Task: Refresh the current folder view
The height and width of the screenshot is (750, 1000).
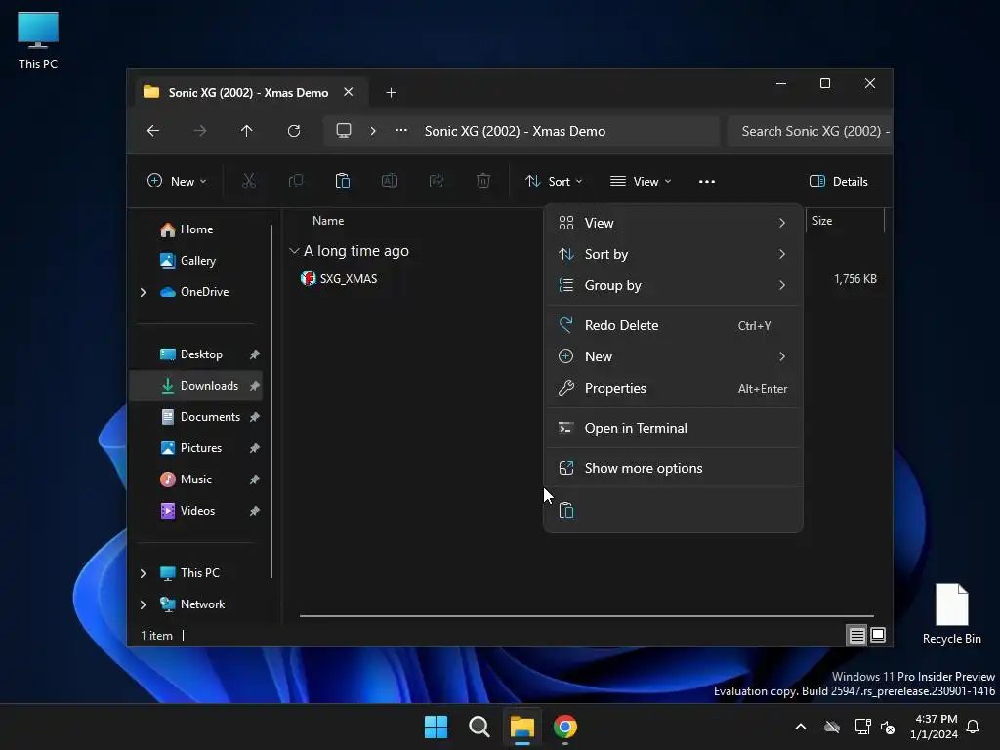Action: click(x=293, y=131)
